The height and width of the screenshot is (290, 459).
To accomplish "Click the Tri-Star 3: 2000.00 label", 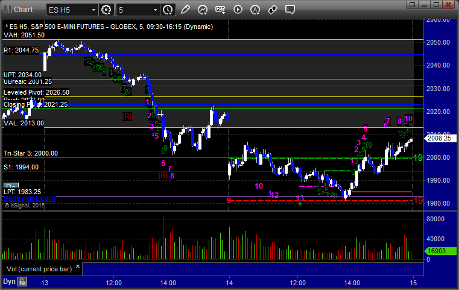I will click(x=31, y=153).
